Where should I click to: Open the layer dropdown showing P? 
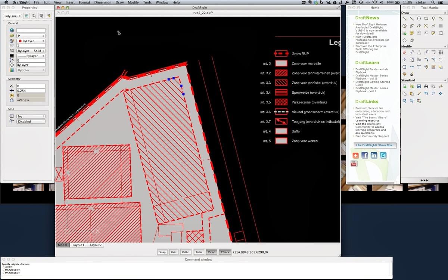(31, 36)
